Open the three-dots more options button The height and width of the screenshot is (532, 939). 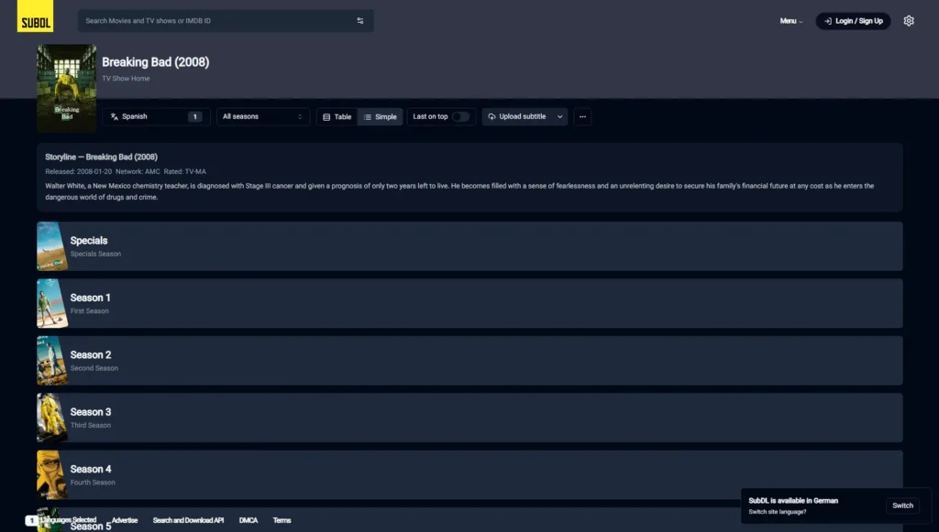pos(582,116)
